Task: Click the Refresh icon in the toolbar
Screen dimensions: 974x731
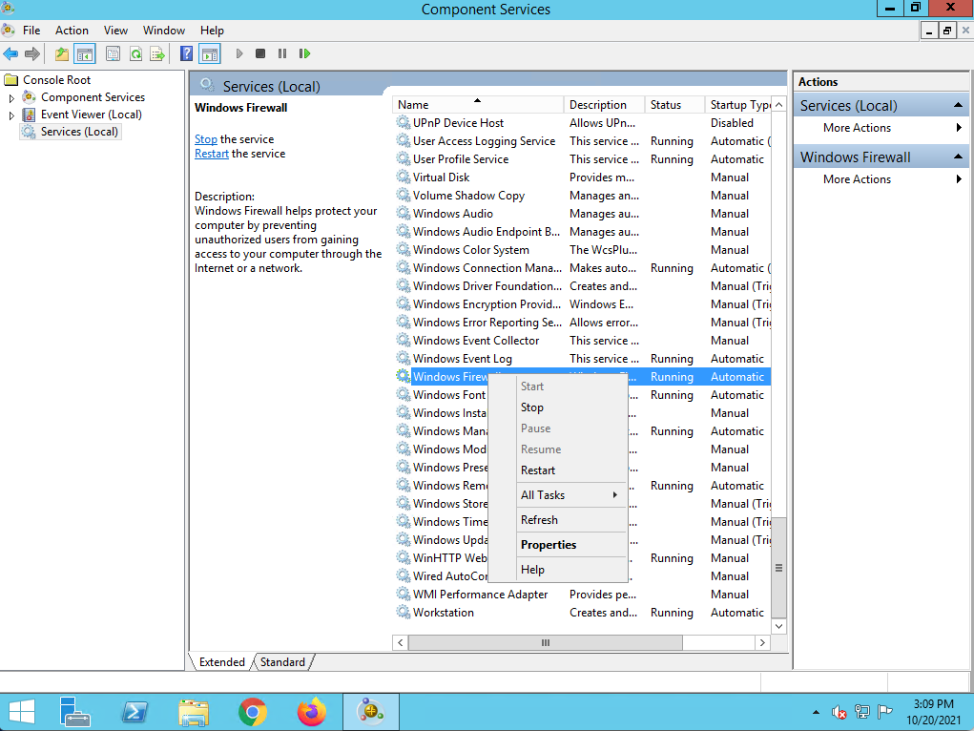Action: (135, 54)
